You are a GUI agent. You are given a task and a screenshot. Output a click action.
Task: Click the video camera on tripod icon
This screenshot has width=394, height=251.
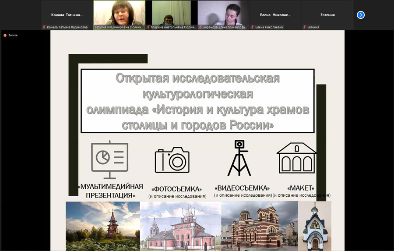[x=239, y=158]
